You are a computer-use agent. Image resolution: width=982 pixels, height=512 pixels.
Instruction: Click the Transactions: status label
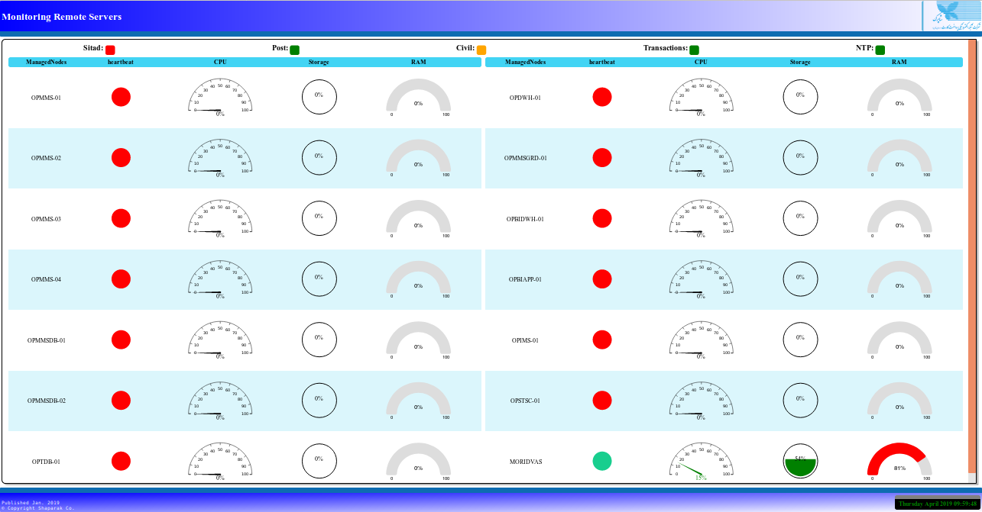click(x=666, y=47)
